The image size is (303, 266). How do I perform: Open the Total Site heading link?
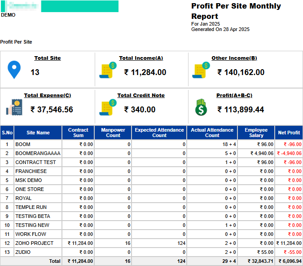click(x=48, y=58)
